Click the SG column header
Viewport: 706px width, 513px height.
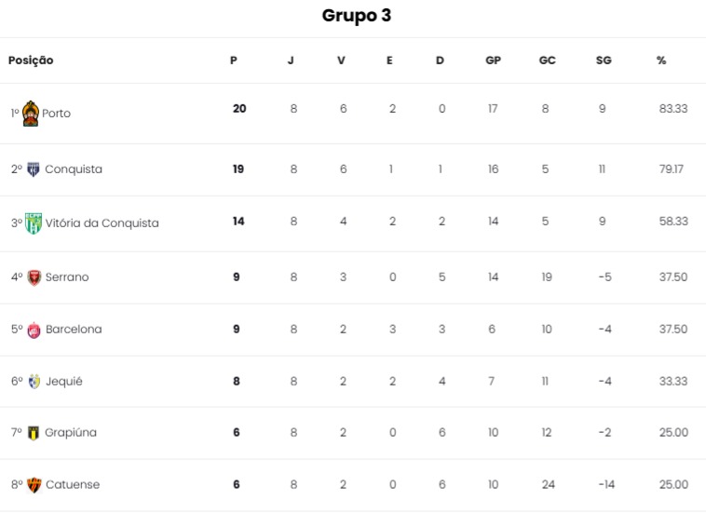click(x=604, y=61)
